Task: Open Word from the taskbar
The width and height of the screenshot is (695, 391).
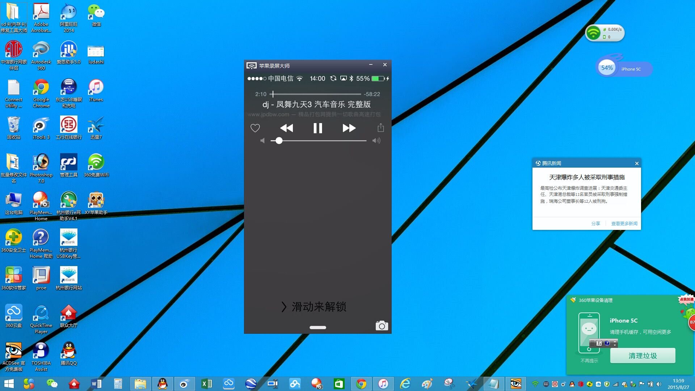Action: [96, 383]
